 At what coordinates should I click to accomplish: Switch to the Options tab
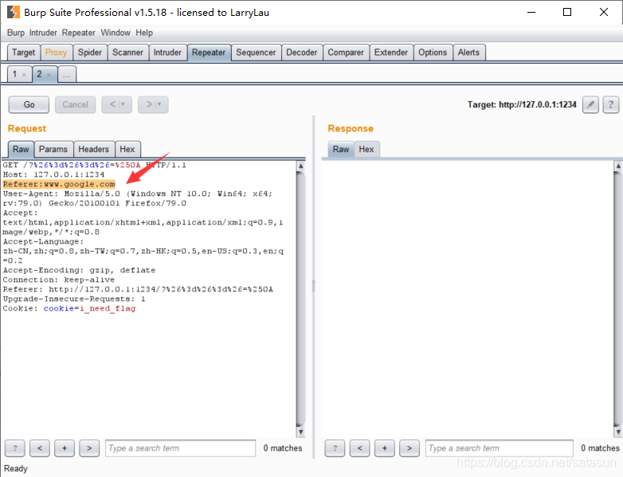(x=433, y=53)
